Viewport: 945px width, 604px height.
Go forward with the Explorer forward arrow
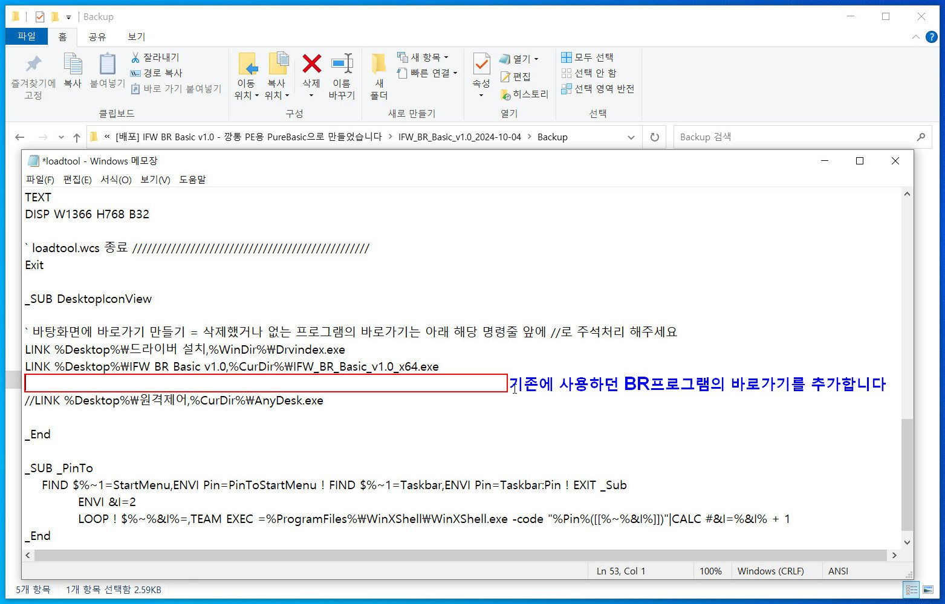click(x=43, y=137)
